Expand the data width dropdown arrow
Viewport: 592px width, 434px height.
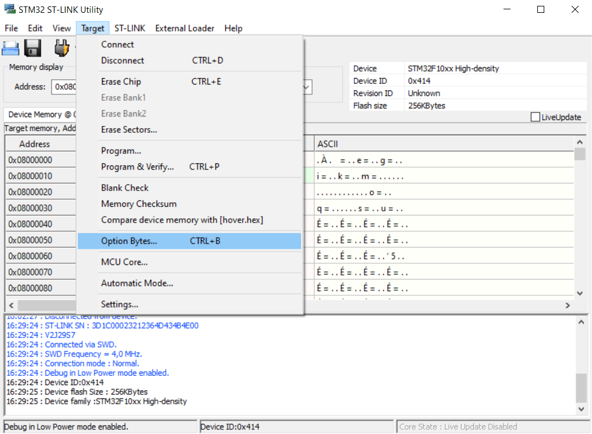307,87
